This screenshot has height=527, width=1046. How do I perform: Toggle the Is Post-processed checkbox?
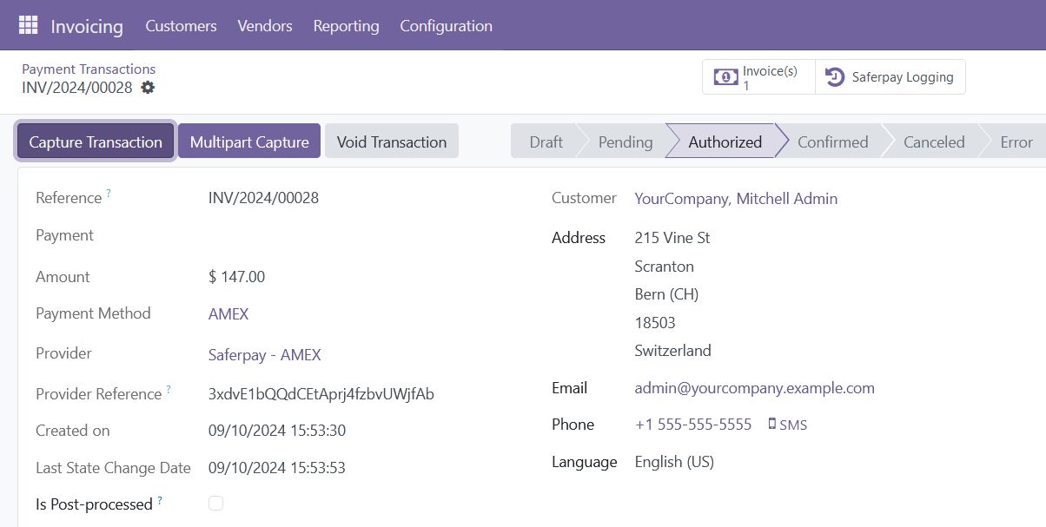point(216,504)
